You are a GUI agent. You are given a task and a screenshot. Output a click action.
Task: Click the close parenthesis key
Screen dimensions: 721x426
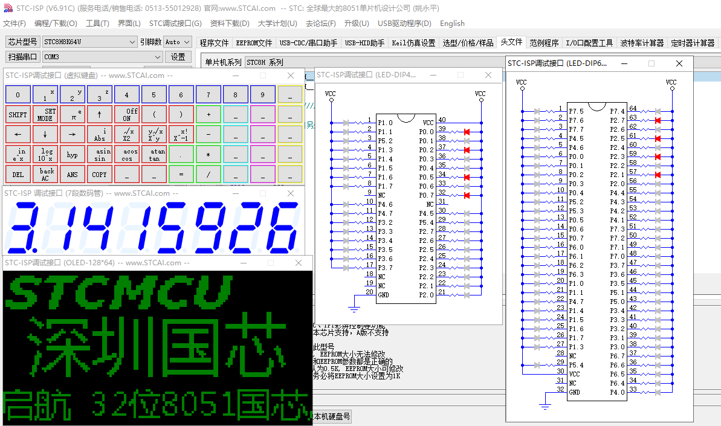pos(181,114)
